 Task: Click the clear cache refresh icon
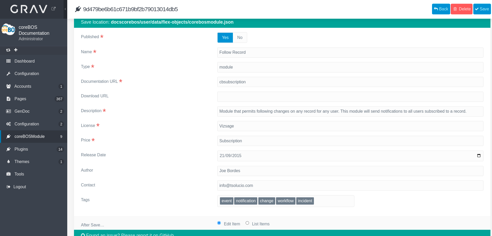[8, 50]
